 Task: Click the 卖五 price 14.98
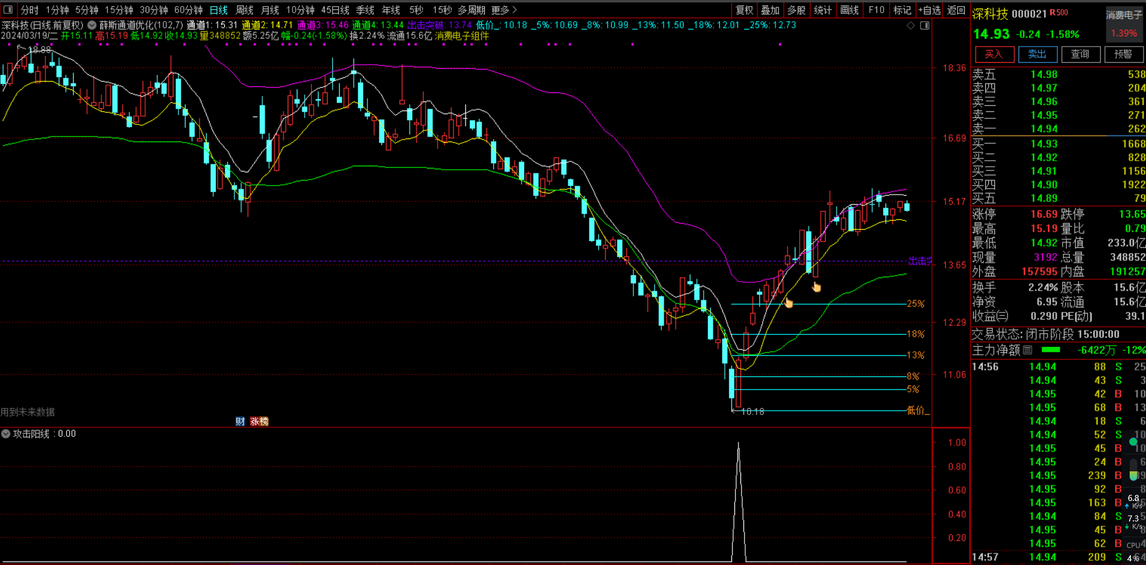[1044, 74]
